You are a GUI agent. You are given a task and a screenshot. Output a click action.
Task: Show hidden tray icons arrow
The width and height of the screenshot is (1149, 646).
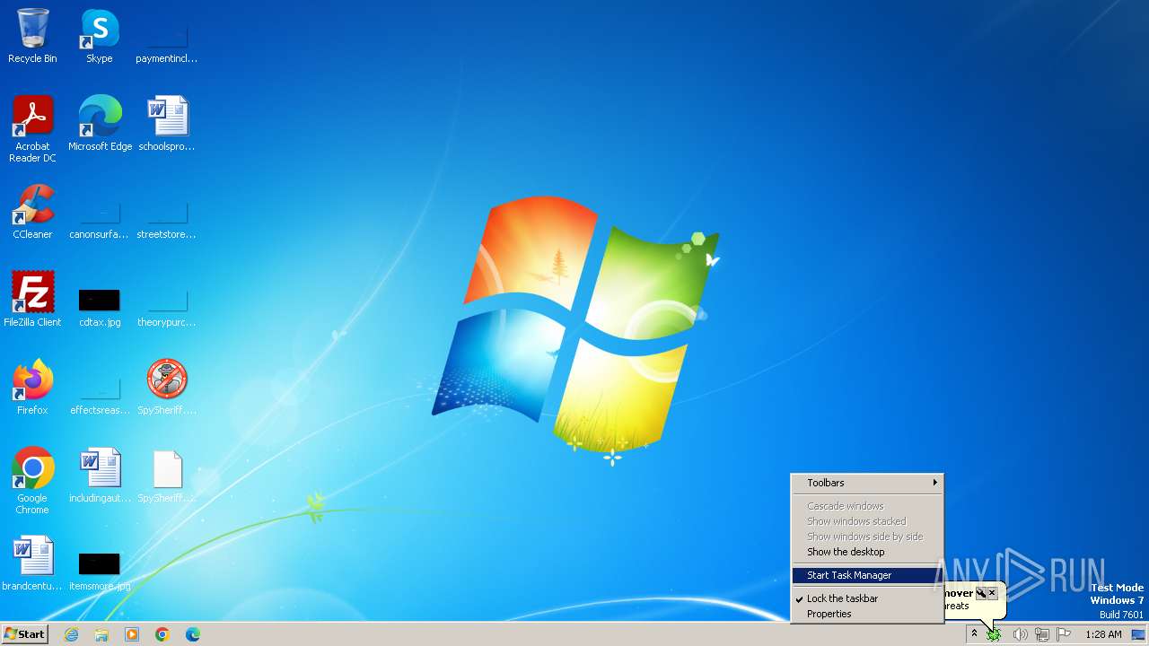[x=974, y=634]
